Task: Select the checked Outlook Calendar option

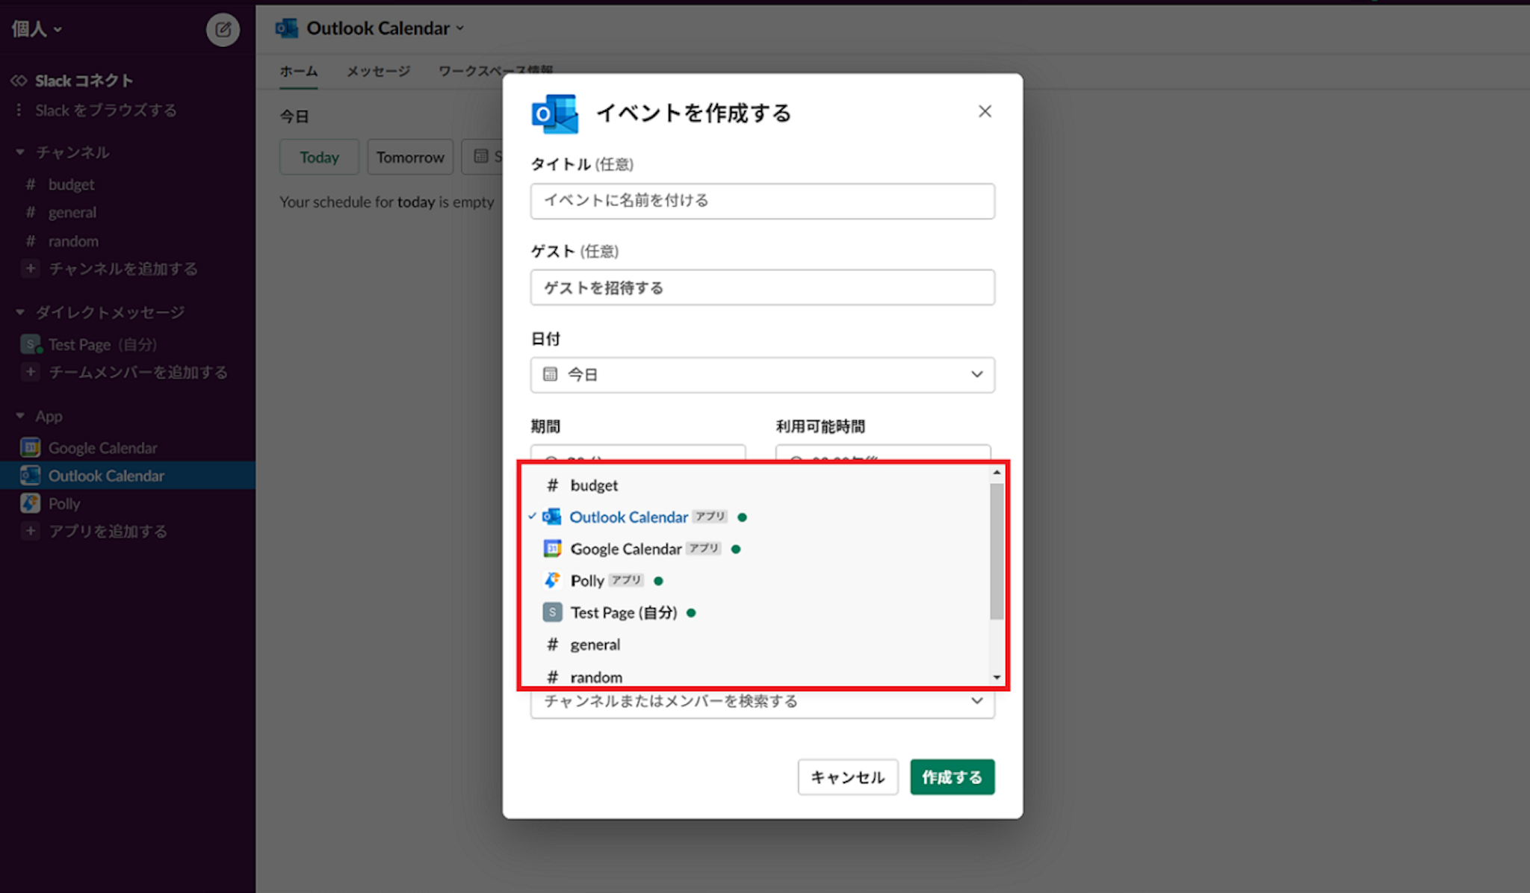Action: click(x=628, y=517)
